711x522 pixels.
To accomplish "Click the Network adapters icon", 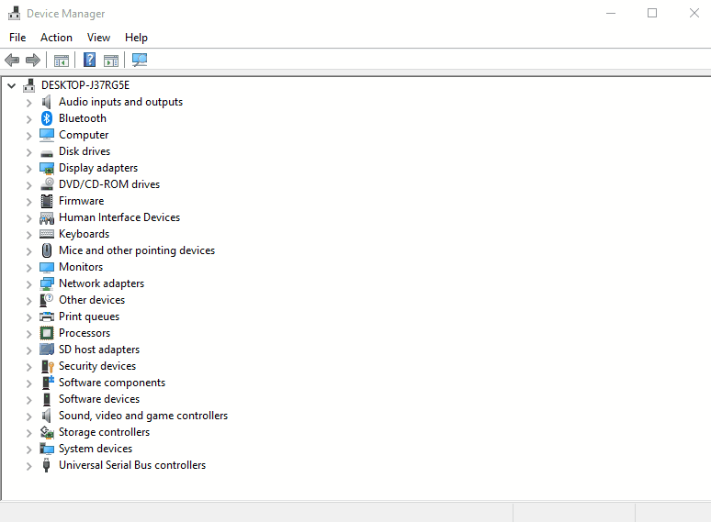I will point(47,283).
